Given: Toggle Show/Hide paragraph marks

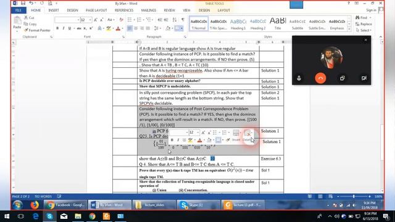Looking at the screenshot, I should coord(183,20).
